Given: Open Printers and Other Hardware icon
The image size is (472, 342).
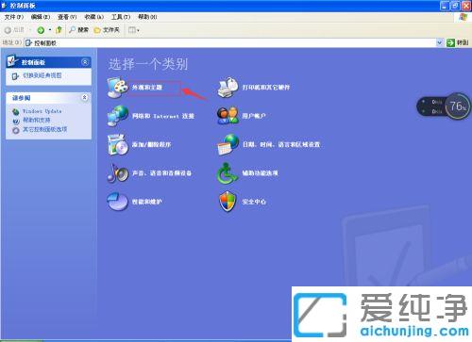Looking at the screenshot, I should (x=228, y=87).
